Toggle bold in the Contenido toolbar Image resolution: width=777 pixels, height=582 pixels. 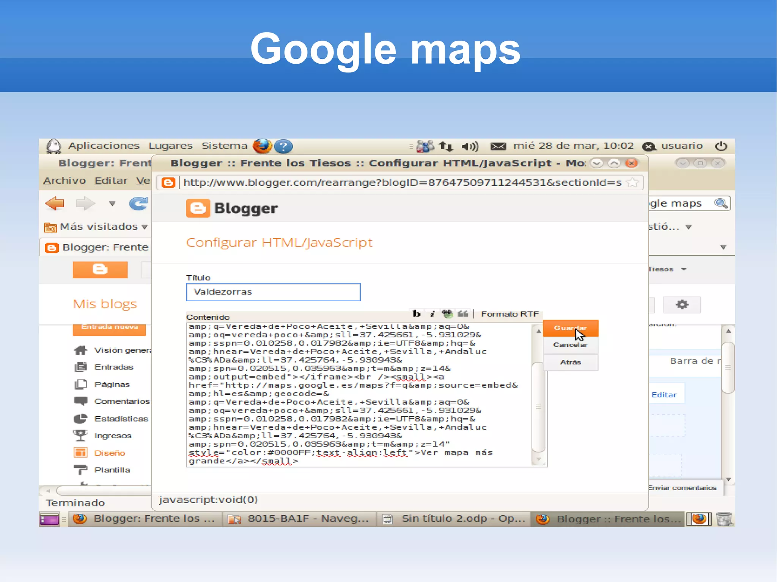click(417, 314)
